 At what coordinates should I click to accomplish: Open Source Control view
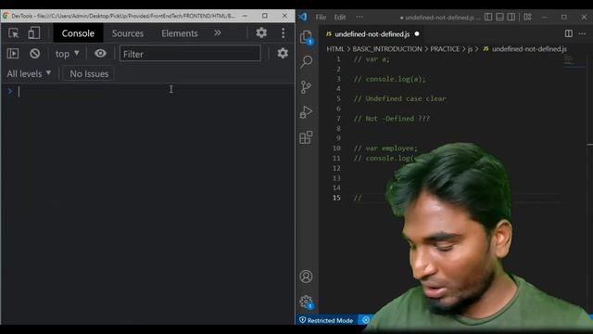pyautogui.click(x=306, y=87)
